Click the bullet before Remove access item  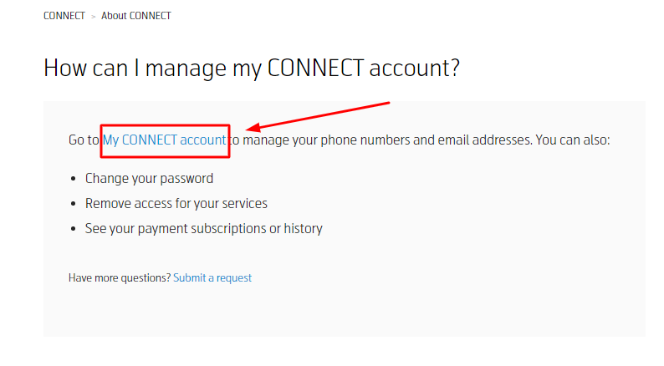[74, 204]
